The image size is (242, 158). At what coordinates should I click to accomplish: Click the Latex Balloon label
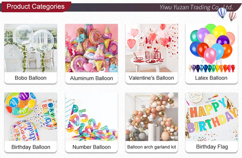click(211, 78)
